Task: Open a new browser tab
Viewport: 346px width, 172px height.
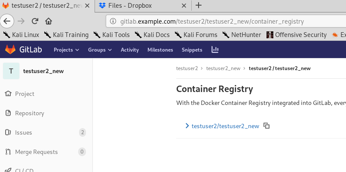Action: coord(199,6)
